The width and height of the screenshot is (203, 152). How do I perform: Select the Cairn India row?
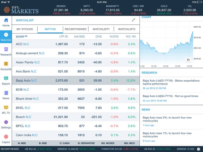[x=76, y=135]
